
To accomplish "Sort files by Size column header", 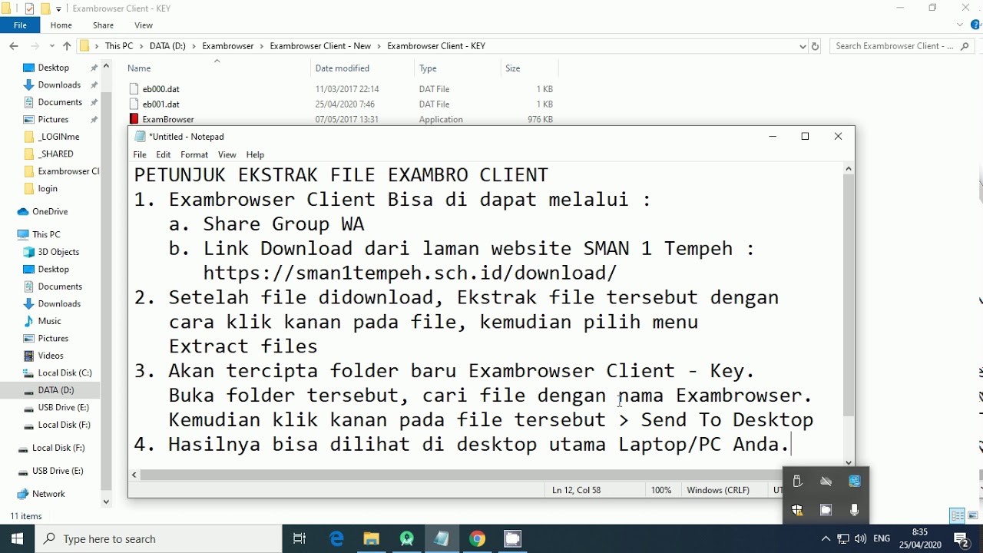I will click(528, 68).
